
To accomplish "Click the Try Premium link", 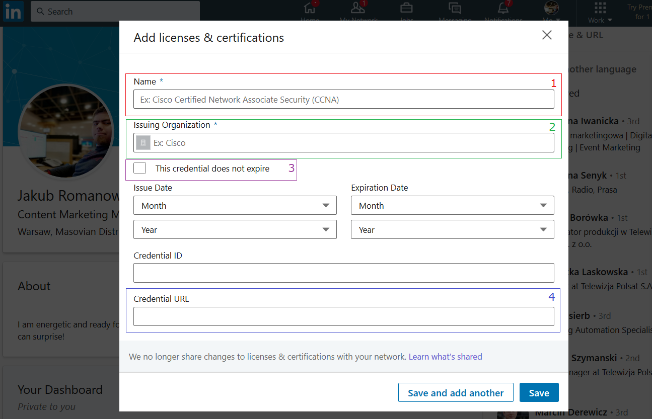I will tap(638, 12).
